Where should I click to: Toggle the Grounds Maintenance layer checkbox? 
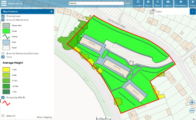coord(3,20)
